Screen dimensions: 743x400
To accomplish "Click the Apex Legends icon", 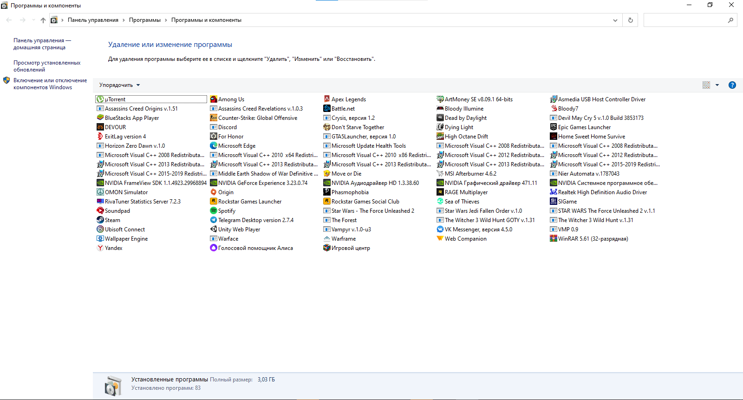I will 327,99.
